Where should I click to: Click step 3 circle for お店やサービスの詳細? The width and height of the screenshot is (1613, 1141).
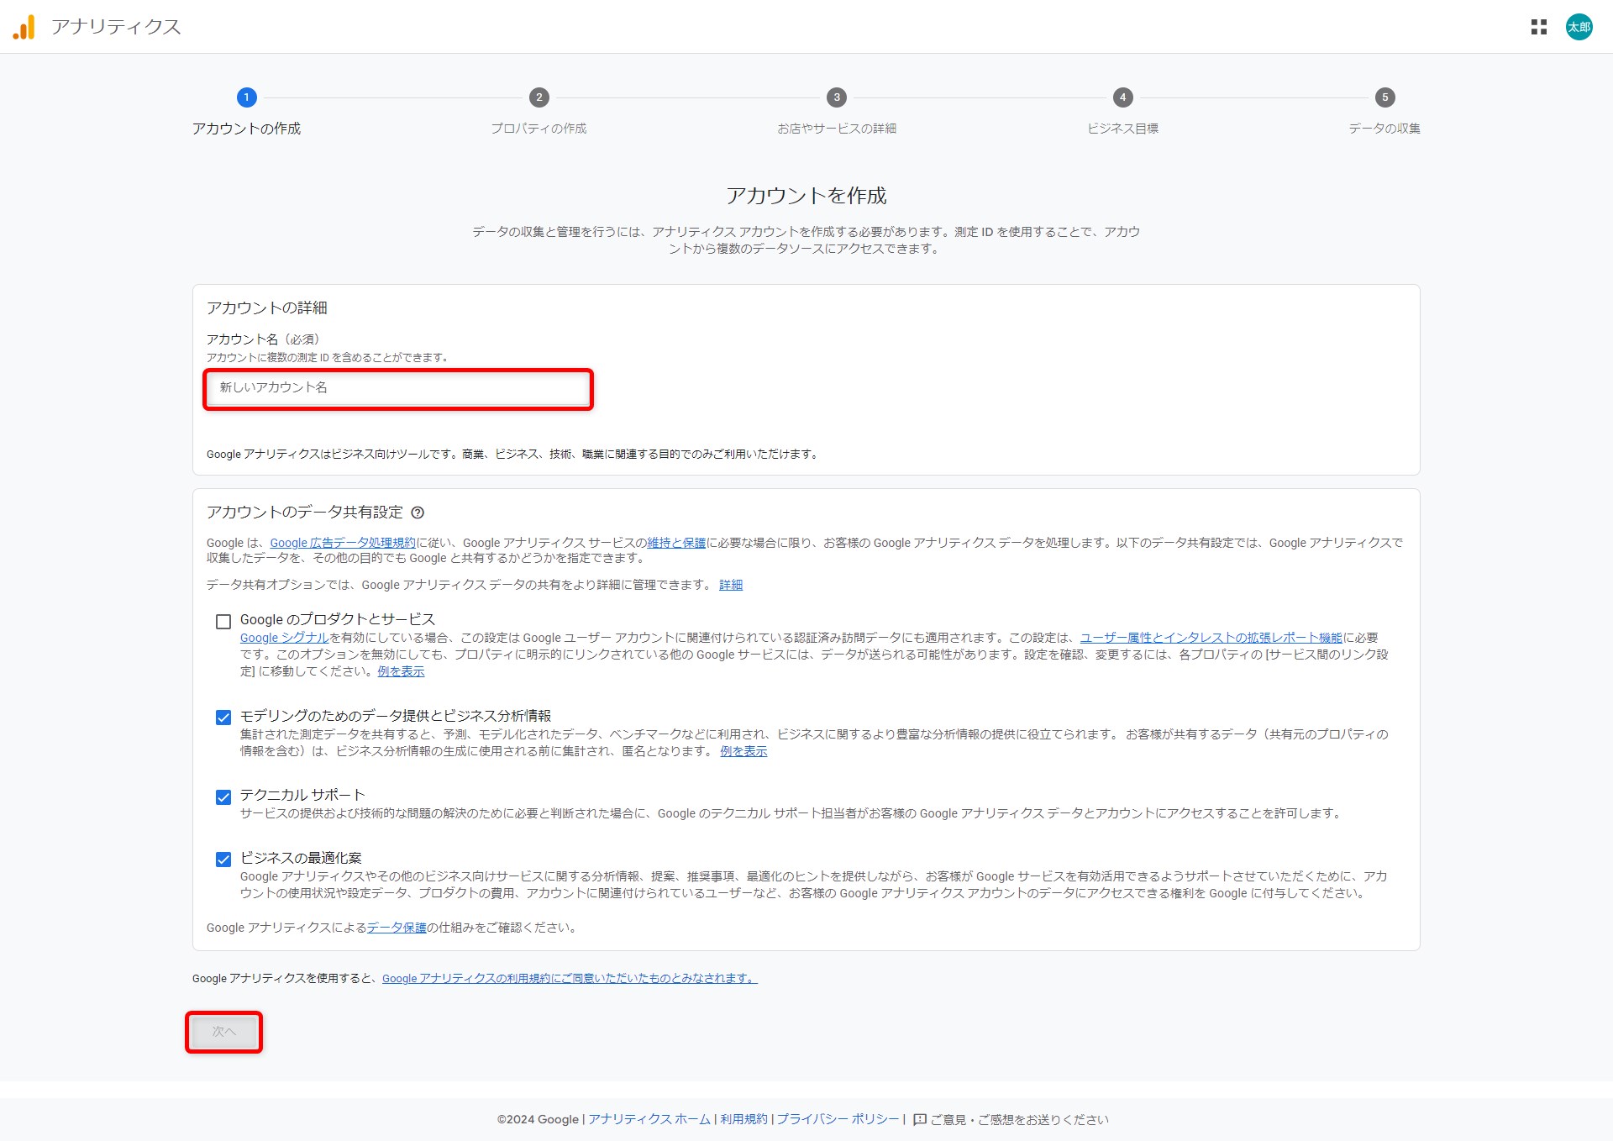pos(836,97)
